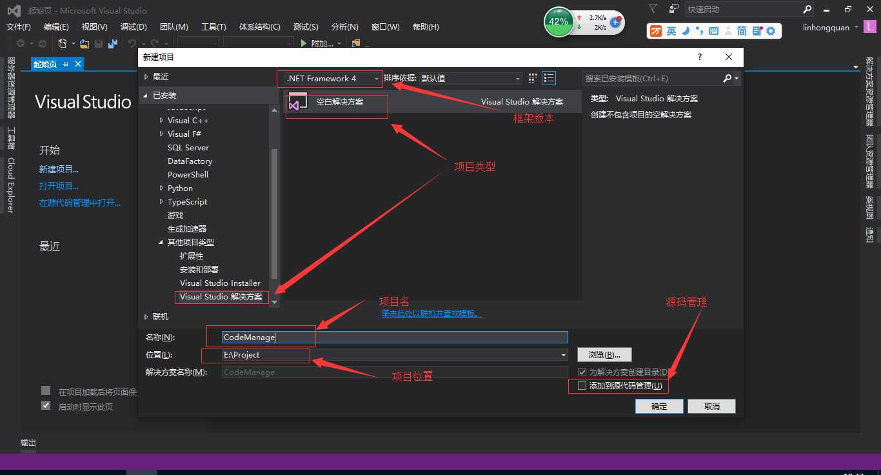The width and height of the screenshot is (881, 475).
Task: Click the 新建项目... link on start page
Action: pos(59,169)
